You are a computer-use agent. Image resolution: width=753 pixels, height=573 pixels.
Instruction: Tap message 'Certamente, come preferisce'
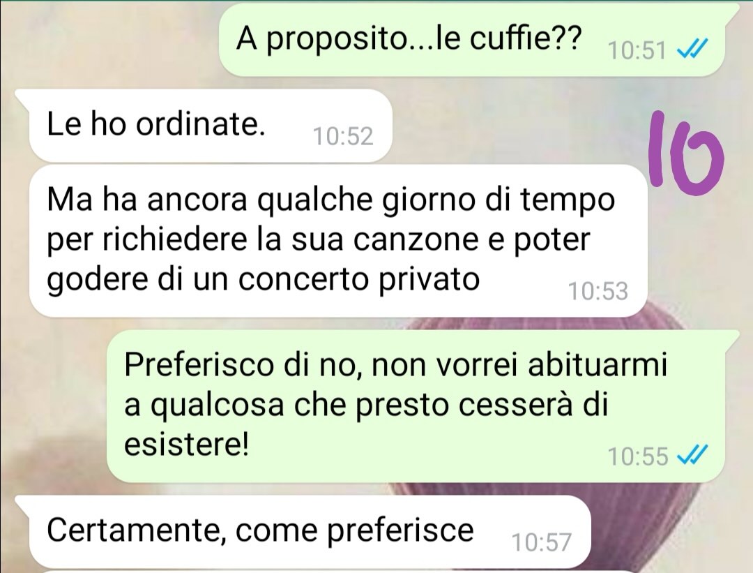click(x=310, y=532)
